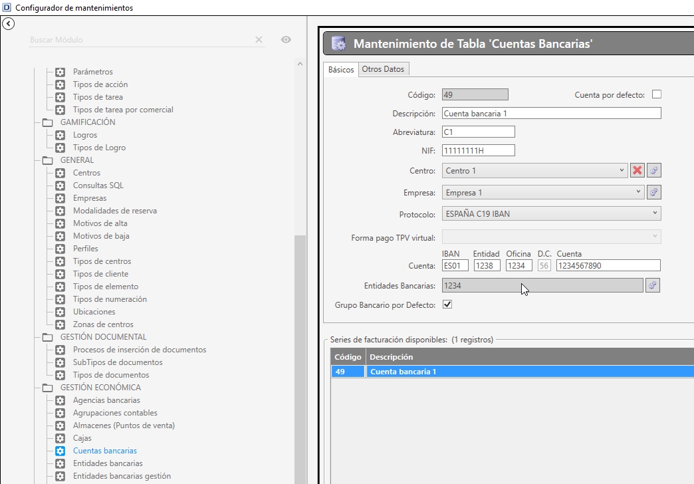Open the Protocolo dropdown
The height and width of the screenshot is (484, 694).
click(x=552, y=213)
